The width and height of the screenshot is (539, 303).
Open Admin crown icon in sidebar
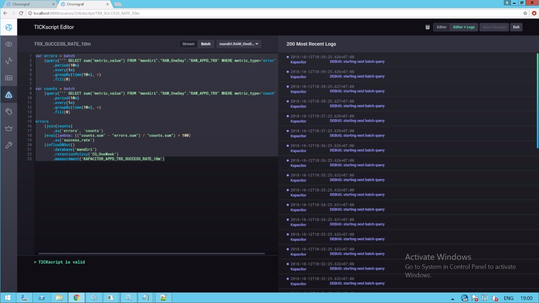pyautogui.click(x=8, y=128)
